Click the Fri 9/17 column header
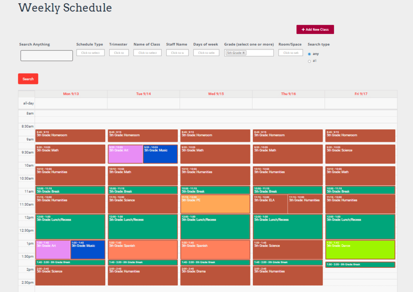413x292 pixels. click(x=361, y=94)
